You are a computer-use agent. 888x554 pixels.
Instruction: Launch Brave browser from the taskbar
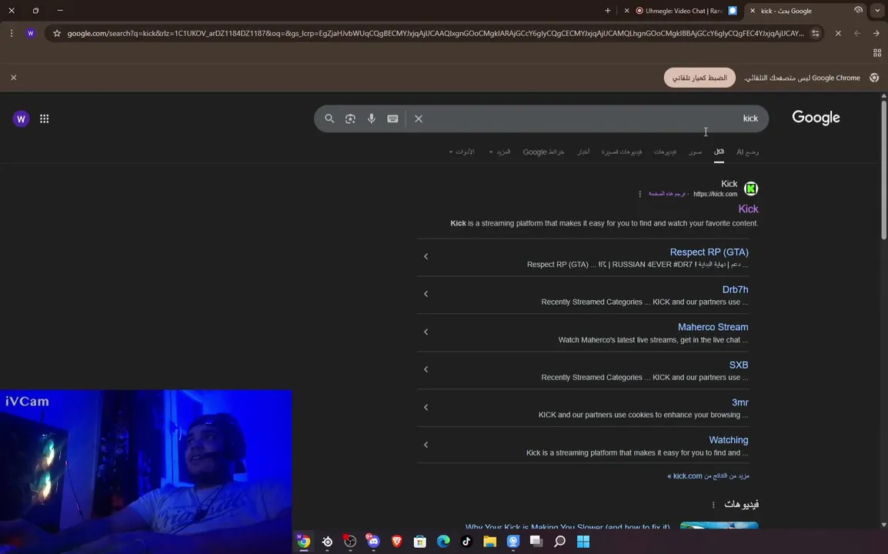(396, 542)
